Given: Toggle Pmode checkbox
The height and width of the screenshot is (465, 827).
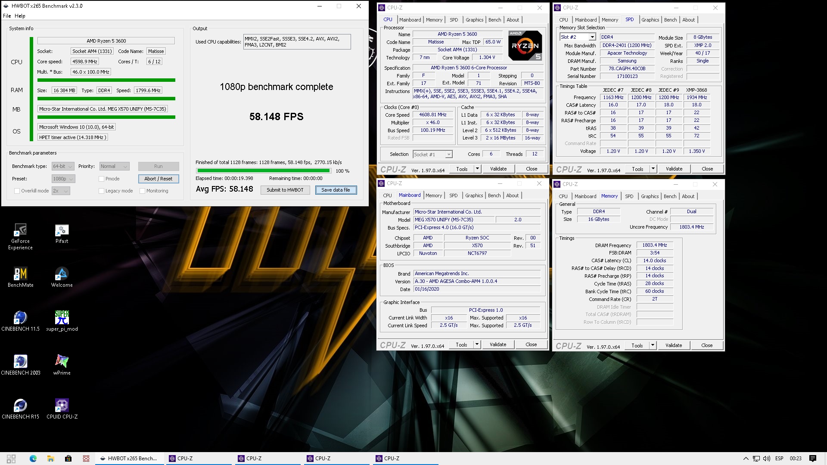Looking at the screenshot, I should pos(102,179).
